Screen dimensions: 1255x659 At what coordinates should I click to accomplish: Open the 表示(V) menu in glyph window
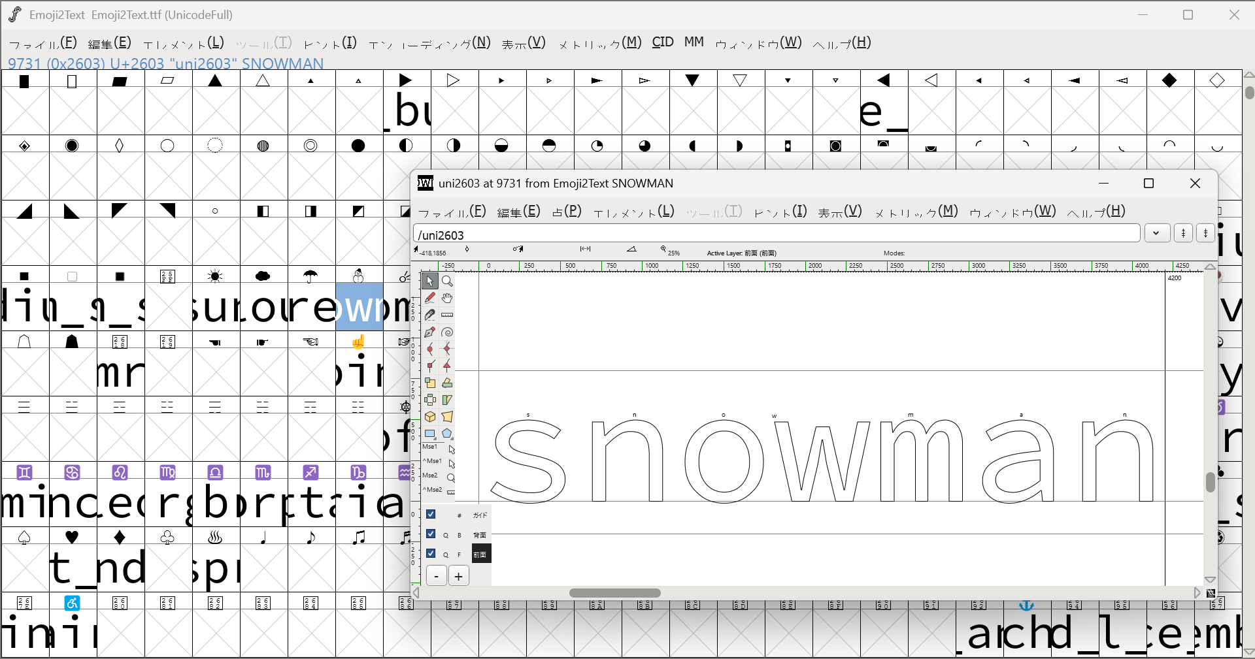click(x=840, y=212)
